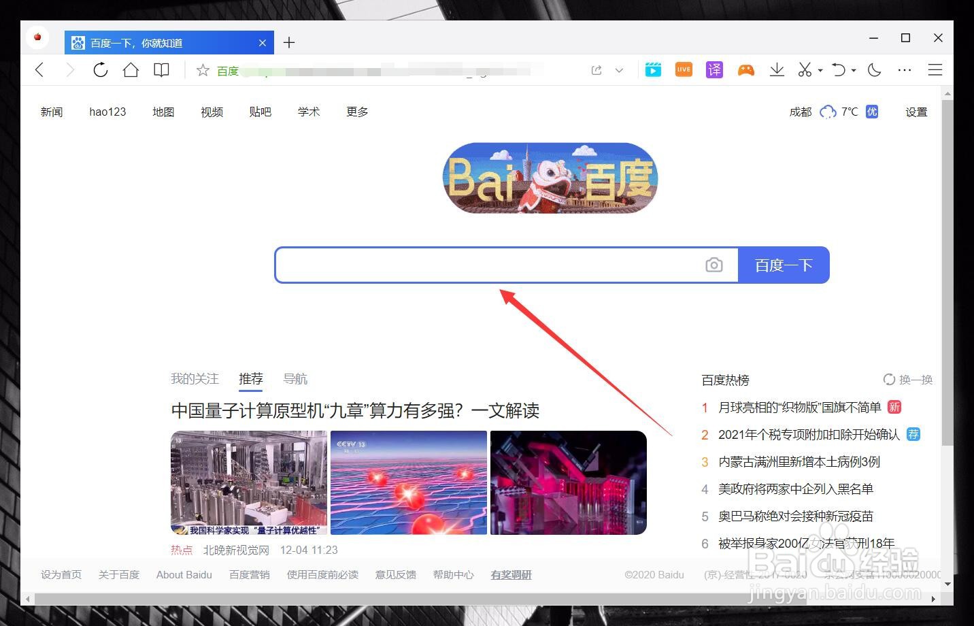Click the 成都 weather widget
This screenshot has height=626, width=974.
(834, 112)
